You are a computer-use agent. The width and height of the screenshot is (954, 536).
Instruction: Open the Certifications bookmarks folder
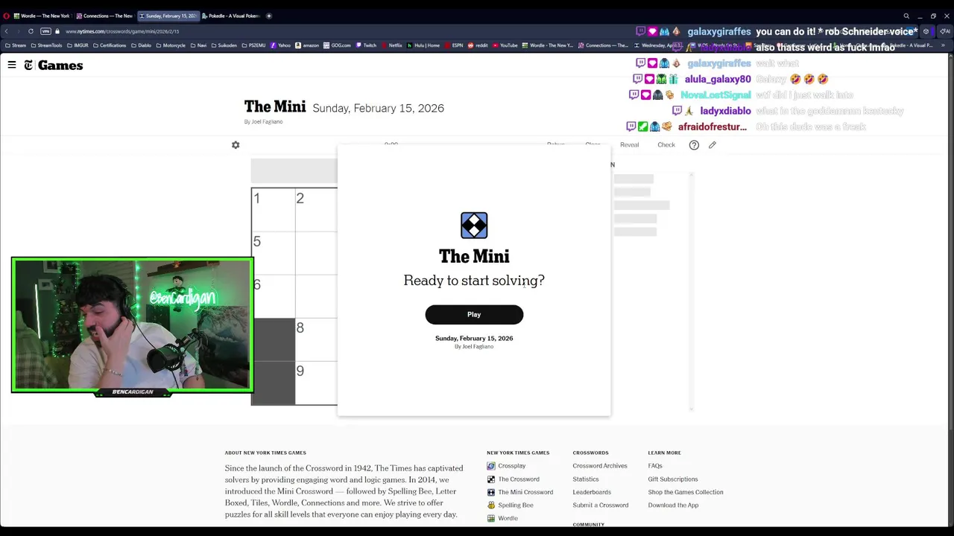coord(110,45)
